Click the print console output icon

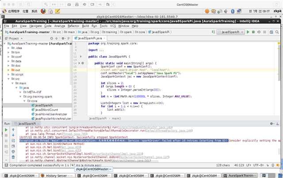pyautogui.click(x=13, y=151)
